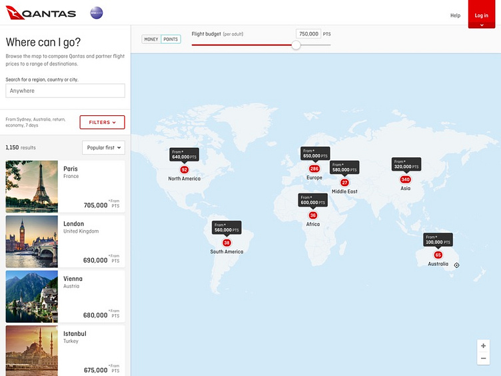This screenshot has width=501, height=376.
Task: Click the flight budget slider handle
Action: (296, 45)
